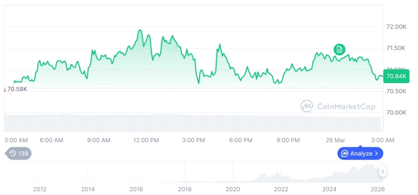
Task: Open the 138 history clock badge
Action: [x=19, y=153]
